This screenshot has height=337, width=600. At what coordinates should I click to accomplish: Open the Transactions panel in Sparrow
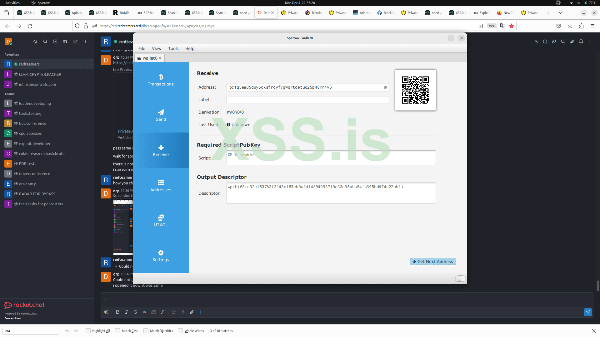(161, 80)
